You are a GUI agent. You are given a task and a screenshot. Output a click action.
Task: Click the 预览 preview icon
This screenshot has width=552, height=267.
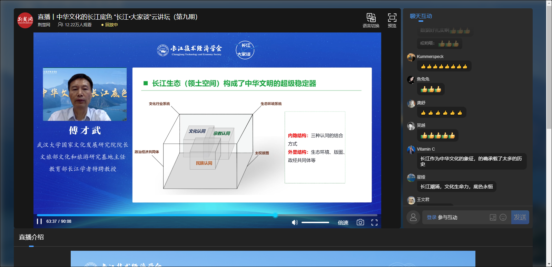(392, 20)
